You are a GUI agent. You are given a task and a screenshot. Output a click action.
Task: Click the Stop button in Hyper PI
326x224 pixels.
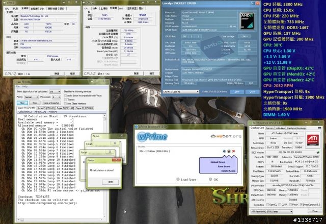click(x=35, y=103)
